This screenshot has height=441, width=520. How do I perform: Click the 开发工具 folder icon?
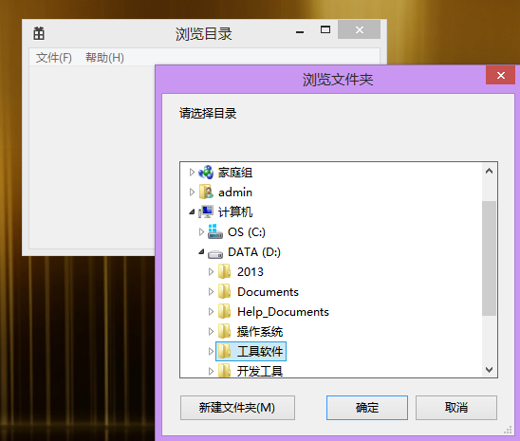click(x=225, y=371)
